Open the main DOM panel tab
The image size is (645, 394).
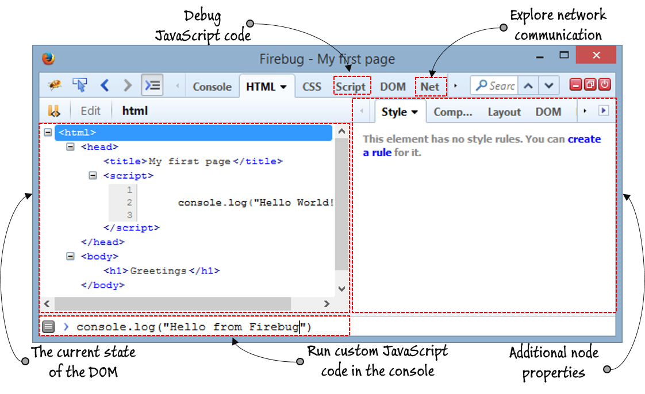point(393,87)
